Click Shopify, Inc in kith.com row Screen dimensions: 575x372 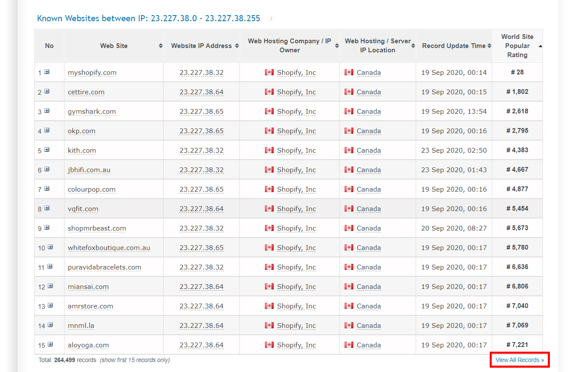pyautogui.click(x=297, y=151)
